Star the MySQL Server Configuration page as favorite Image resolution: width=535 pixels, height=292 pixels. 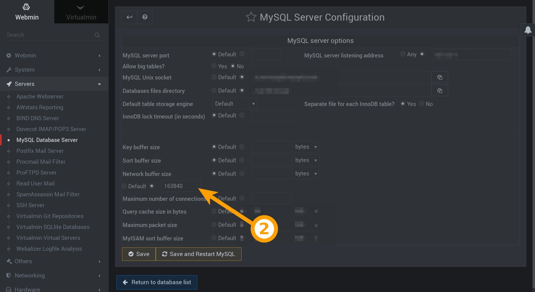click(x=251, y=17)
